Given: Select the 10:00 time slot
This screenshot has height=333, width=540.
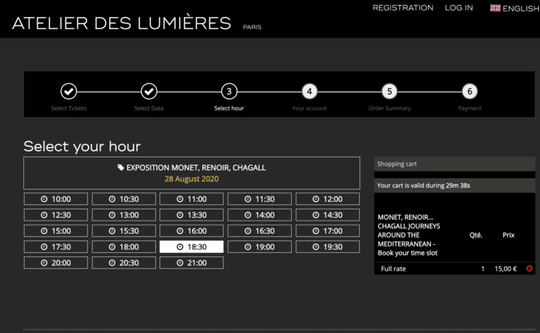Looking at the screenshot, I should pos(56,199).
